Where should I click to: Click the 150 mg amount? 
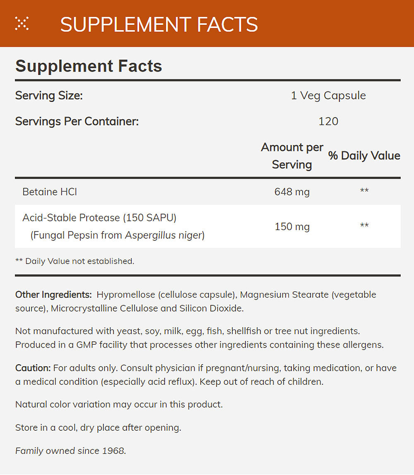coord(292,226)
